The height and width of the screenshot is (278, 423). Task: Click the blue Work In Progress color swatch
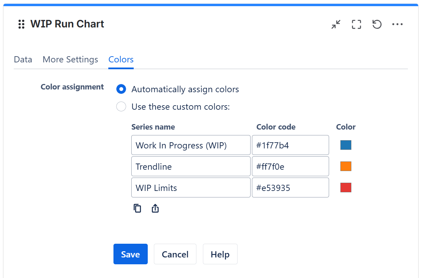click(x=346, y=145)
